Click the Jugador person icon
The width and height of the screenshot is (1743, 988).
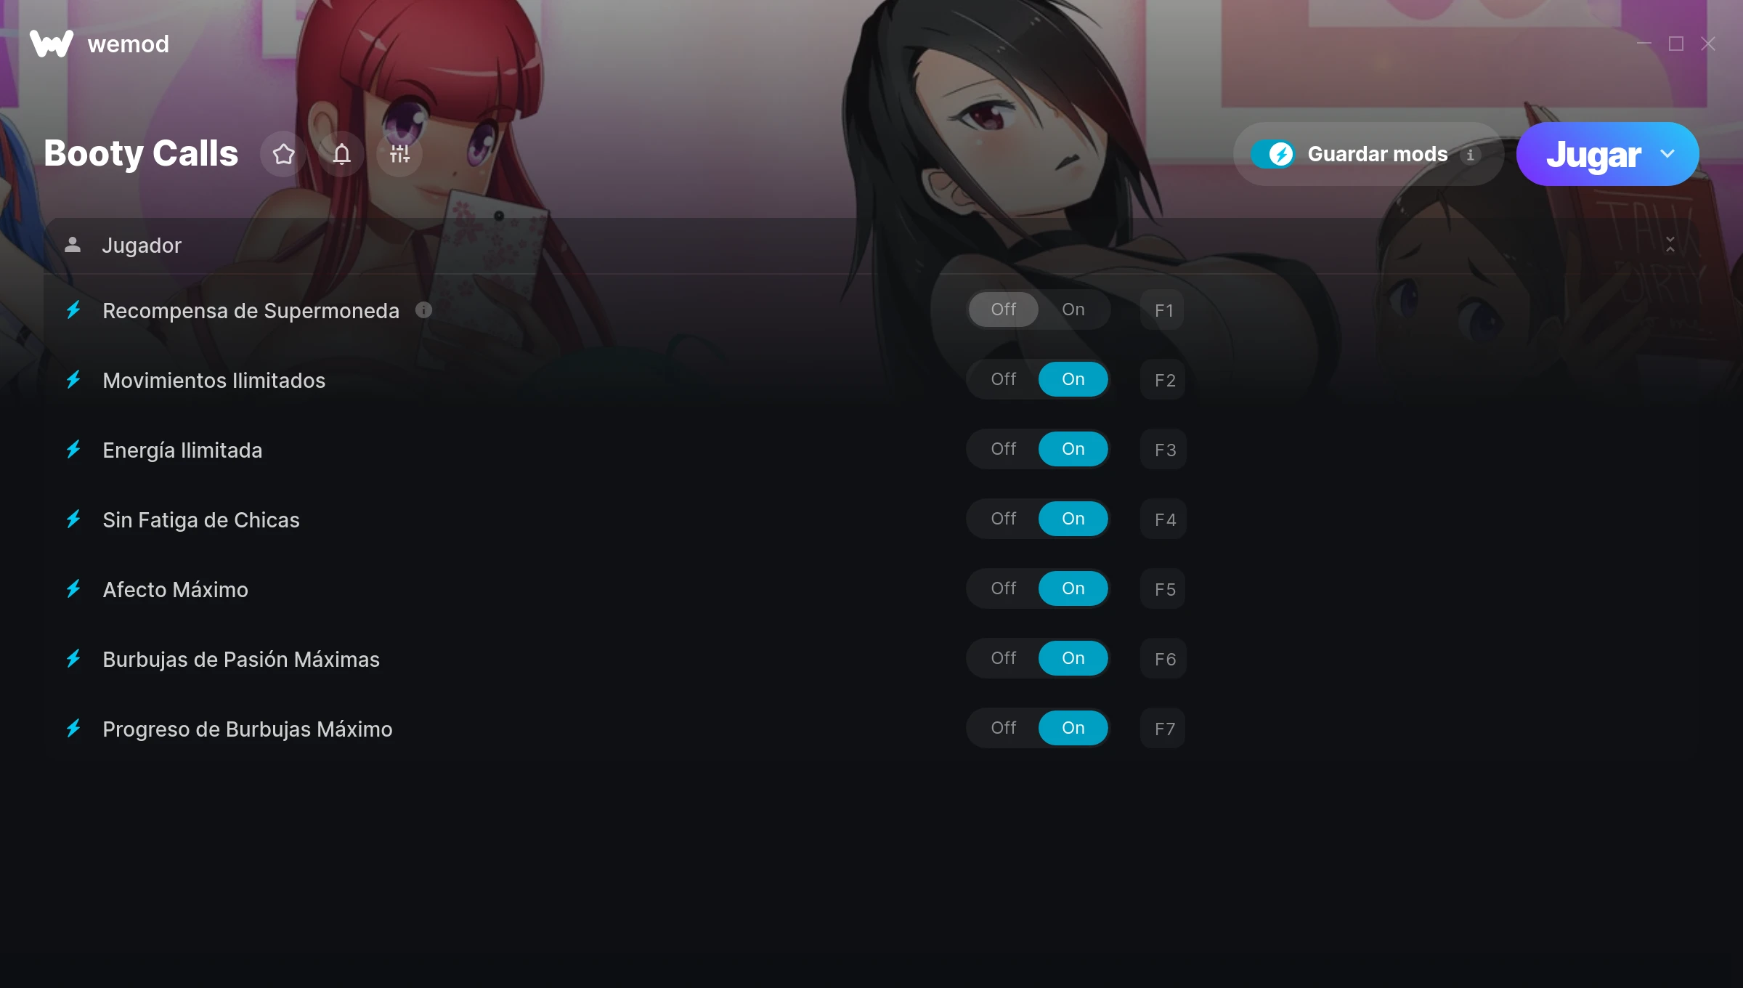[73, 245]
